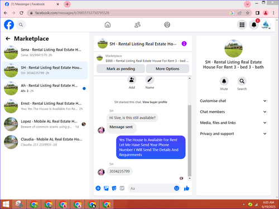This screenshot has width=279, height=209.
Task: Open the account profile picture menu
Action: tap(266, 25)
